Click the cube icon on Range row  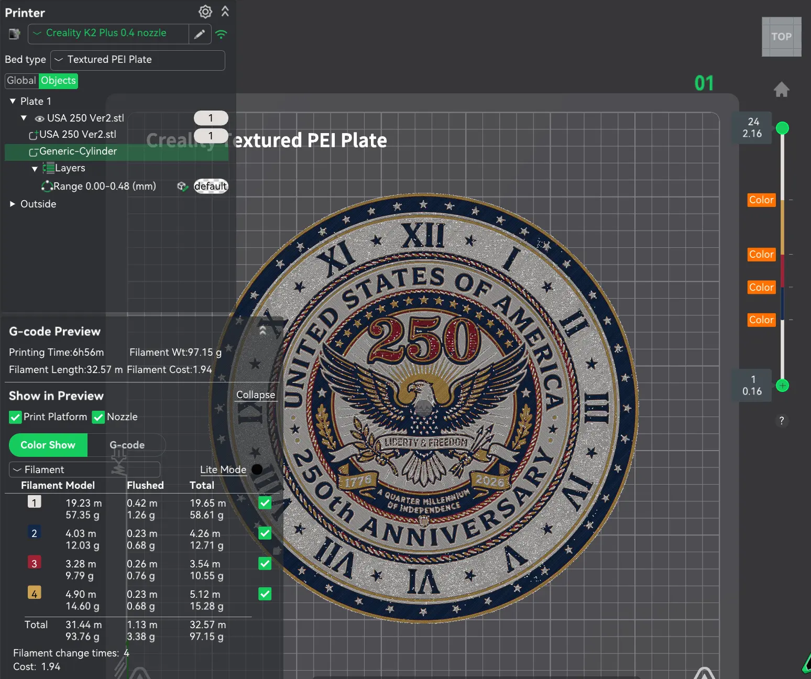(182, 187)
